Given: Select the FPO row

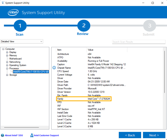Looking at the screenshot, I should 92,102.
